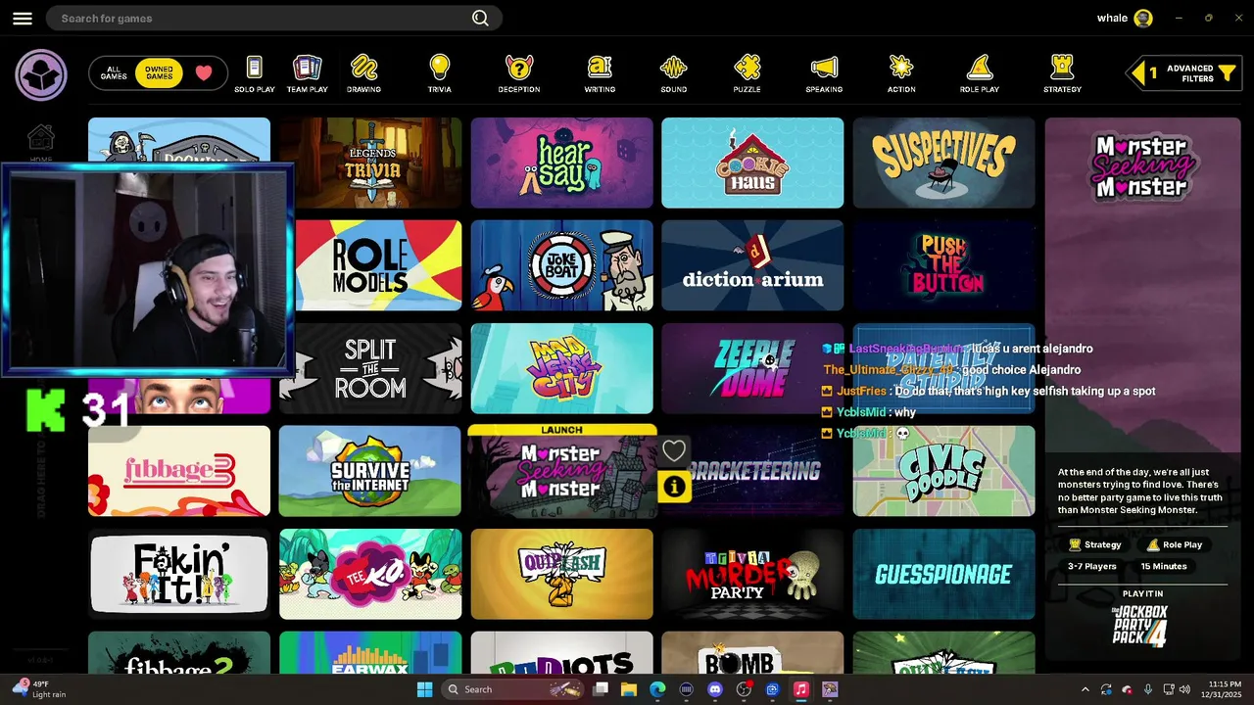Image resolution: width=1254 pixels, height=705 pixels.
Task: Select Hear Say game tile
Action: click(561, 163)
